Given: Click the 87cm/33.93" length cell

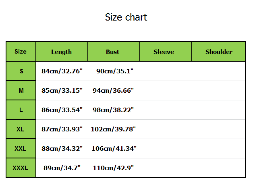Looking at the screenshot, I should click(x=62, y=129).
